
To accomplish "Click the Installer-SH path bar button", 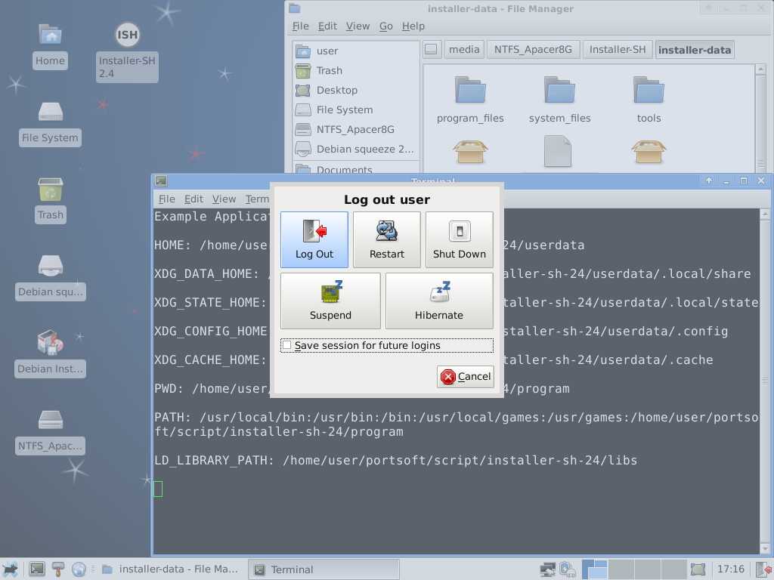I will point(617,50).
